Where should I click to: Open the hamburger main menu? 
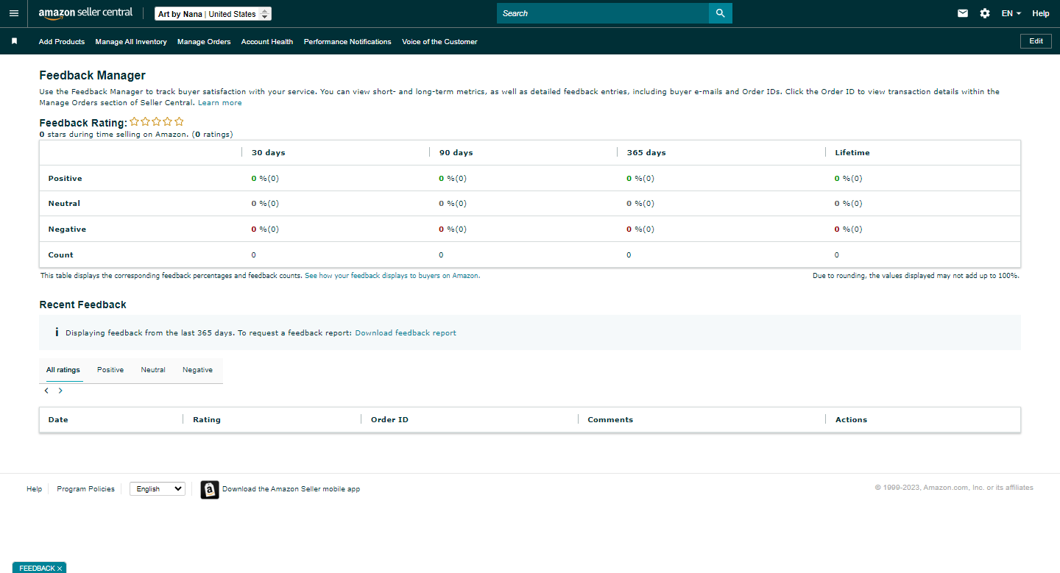[x=13, y=13]
